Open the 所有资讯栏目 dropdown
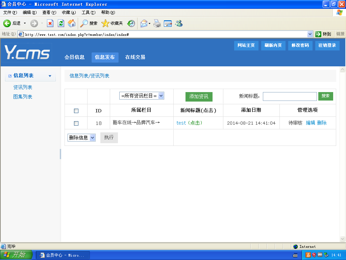This screenshot has height=260, width=346. (x=142, y=96)
